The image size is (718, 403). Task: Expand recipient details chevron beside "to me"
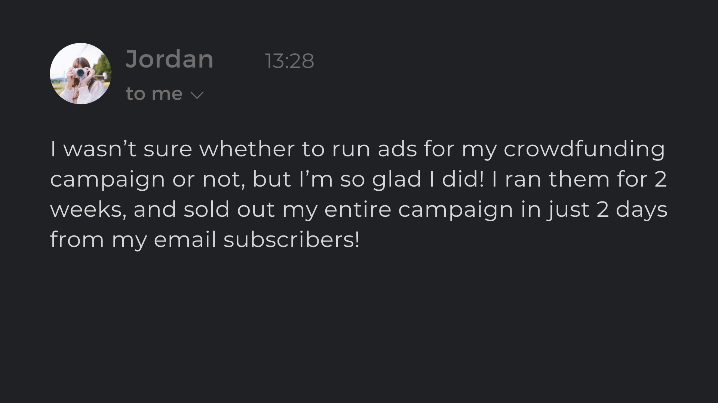[197, 95]
